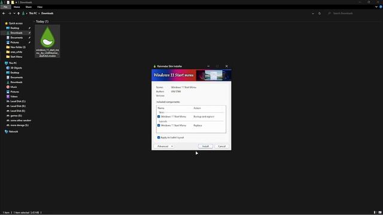This screenshot has height=215, width=383.
Task: Select the .rmskin file in Downloads
Action: point(47,41)
